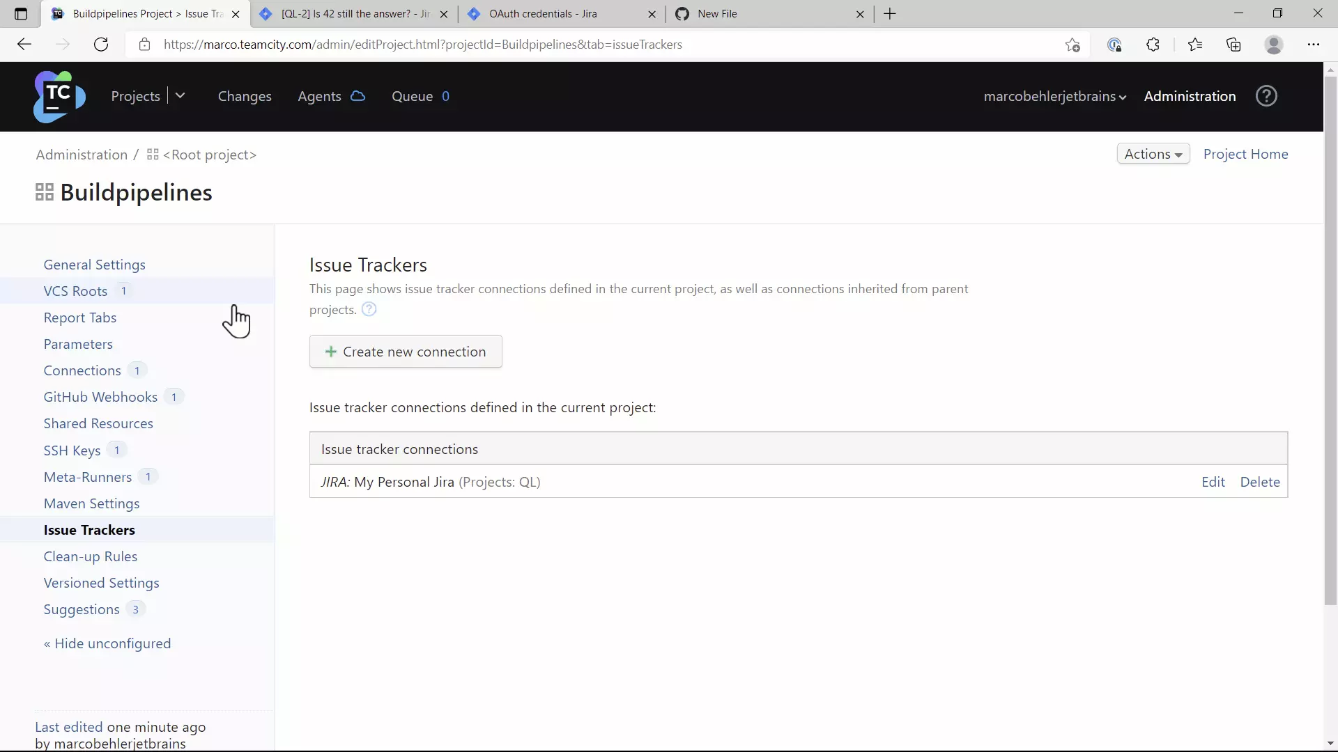Collapse sidebar via Hide unconfigured

(107, 643)
